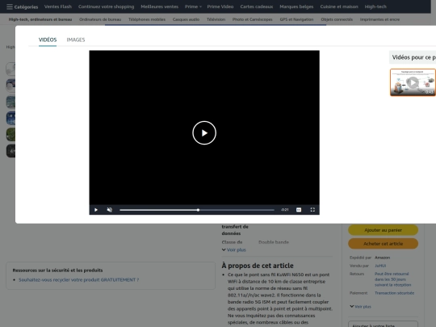Open the Catégories hamburger menu
436x327 pixels.
23,6
